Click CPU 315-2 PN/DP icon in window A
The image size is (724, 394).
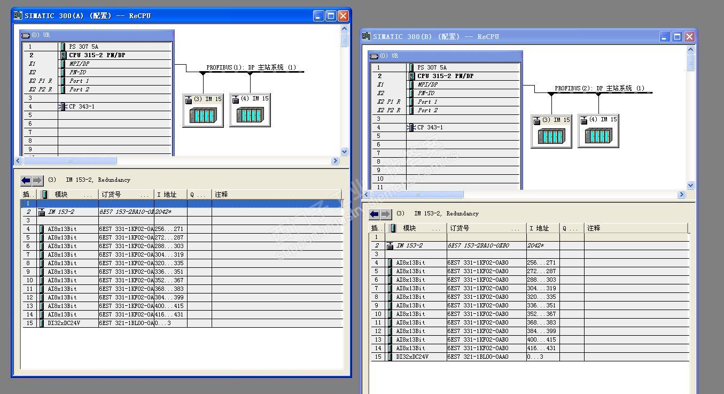pos(63,55)
